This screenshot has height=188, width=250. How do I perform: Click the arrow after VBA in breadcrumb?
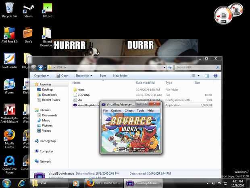coord(65,67)
